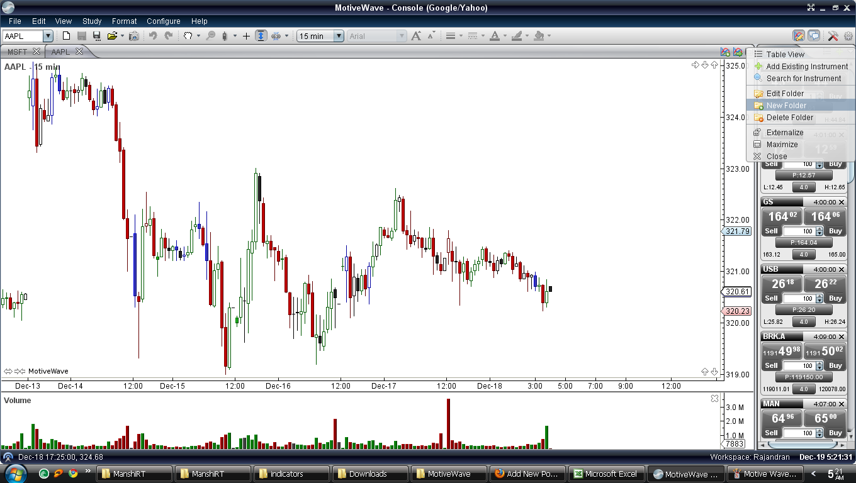Pick text color with the A icon
Image resolution: width=856 pixels, height=483 pixels.
pyautogui.click(x=495, y=36)
